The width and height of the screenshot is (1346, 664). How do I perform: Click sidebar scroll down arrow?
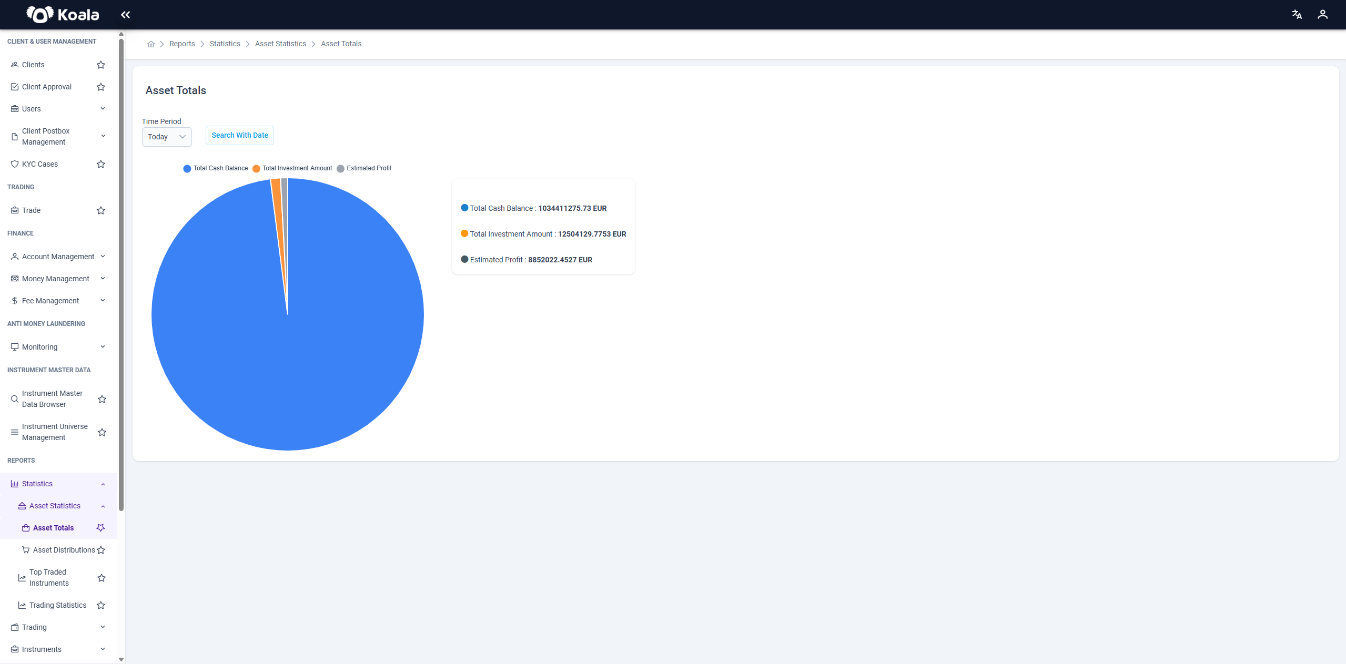121,659
